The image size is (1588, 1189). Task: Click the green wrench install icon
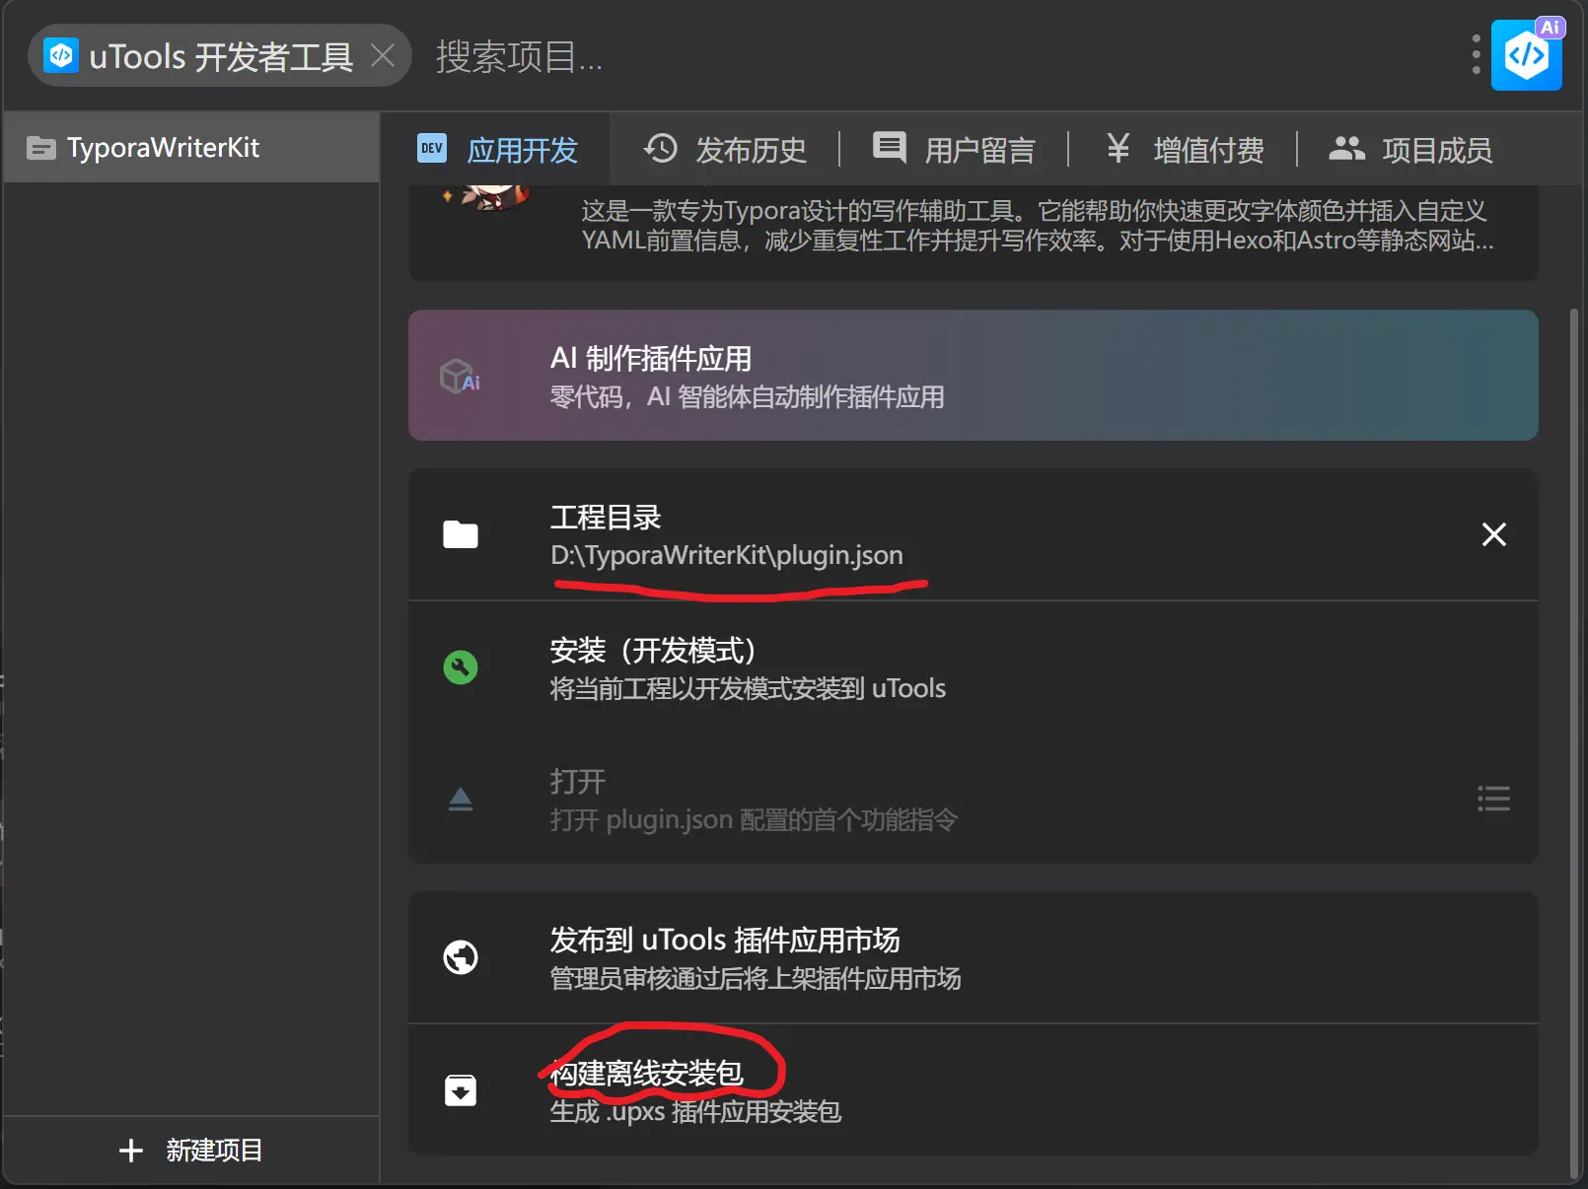coord(461,667)
